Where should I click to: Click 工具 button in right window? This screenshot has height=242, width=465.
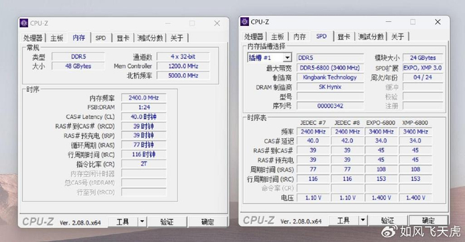point(343,220)
